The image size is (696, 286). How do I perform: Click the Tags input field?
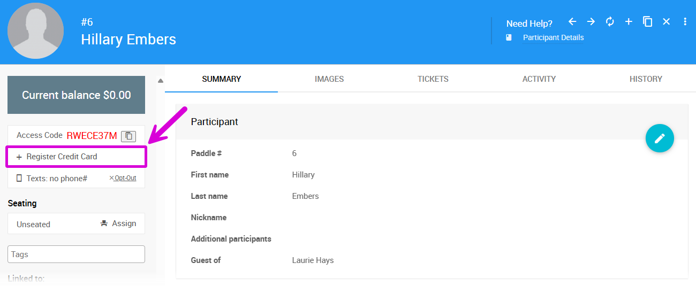click(x=76, y=254)
